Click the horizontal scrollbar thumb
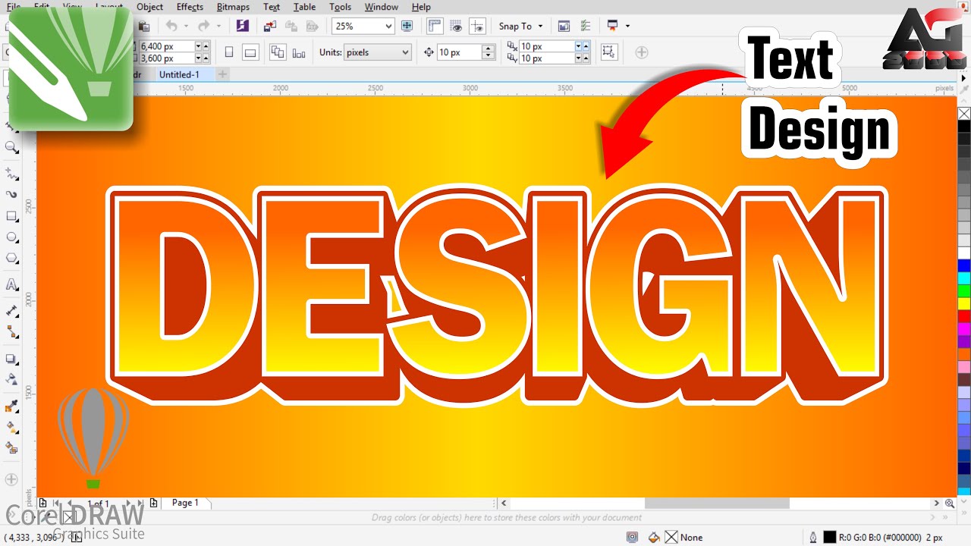 pyautogui.click(x=717, y=503)
